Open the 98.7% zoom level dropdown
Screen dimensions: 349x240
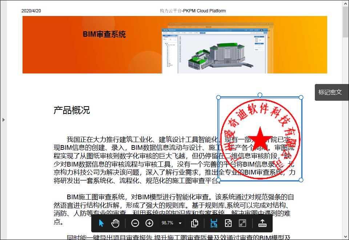[x=180, y=223]
